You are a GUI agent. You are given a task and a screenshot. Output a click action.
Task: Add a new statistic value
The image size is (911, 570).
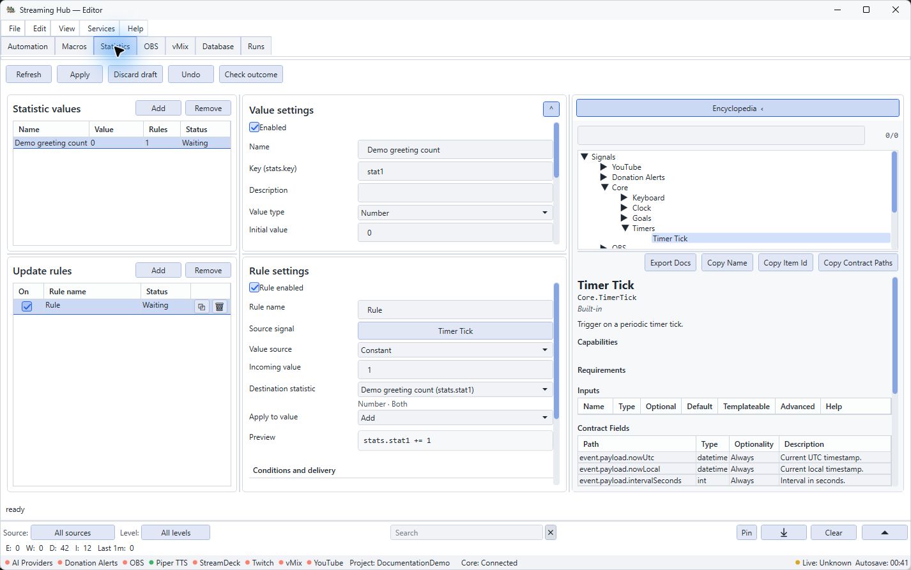(158, 109)
